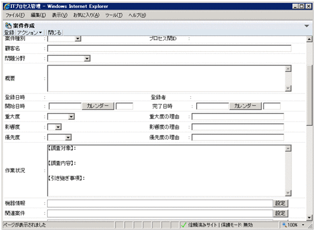Image resolution: width=316 pixels, height=232 pixels.
Task: Open the ファイル(F) menu
Action: coord(15,15)
